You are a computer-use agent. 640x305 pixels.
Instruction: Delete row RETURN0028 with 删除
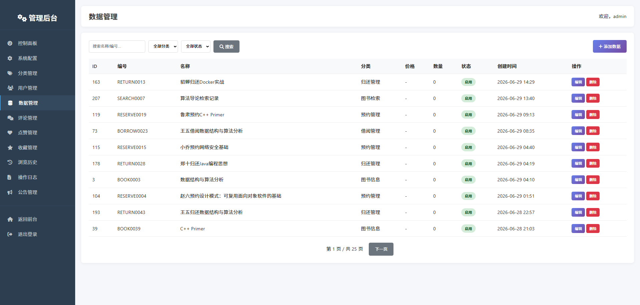tap(593, 163)
